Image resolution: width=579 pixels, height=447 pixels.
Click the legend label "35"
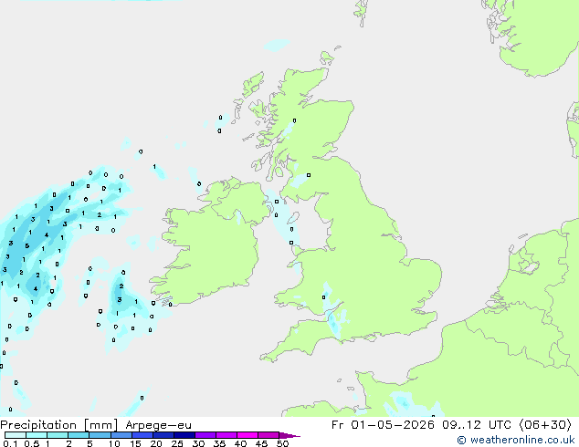(x=219, y=443)
